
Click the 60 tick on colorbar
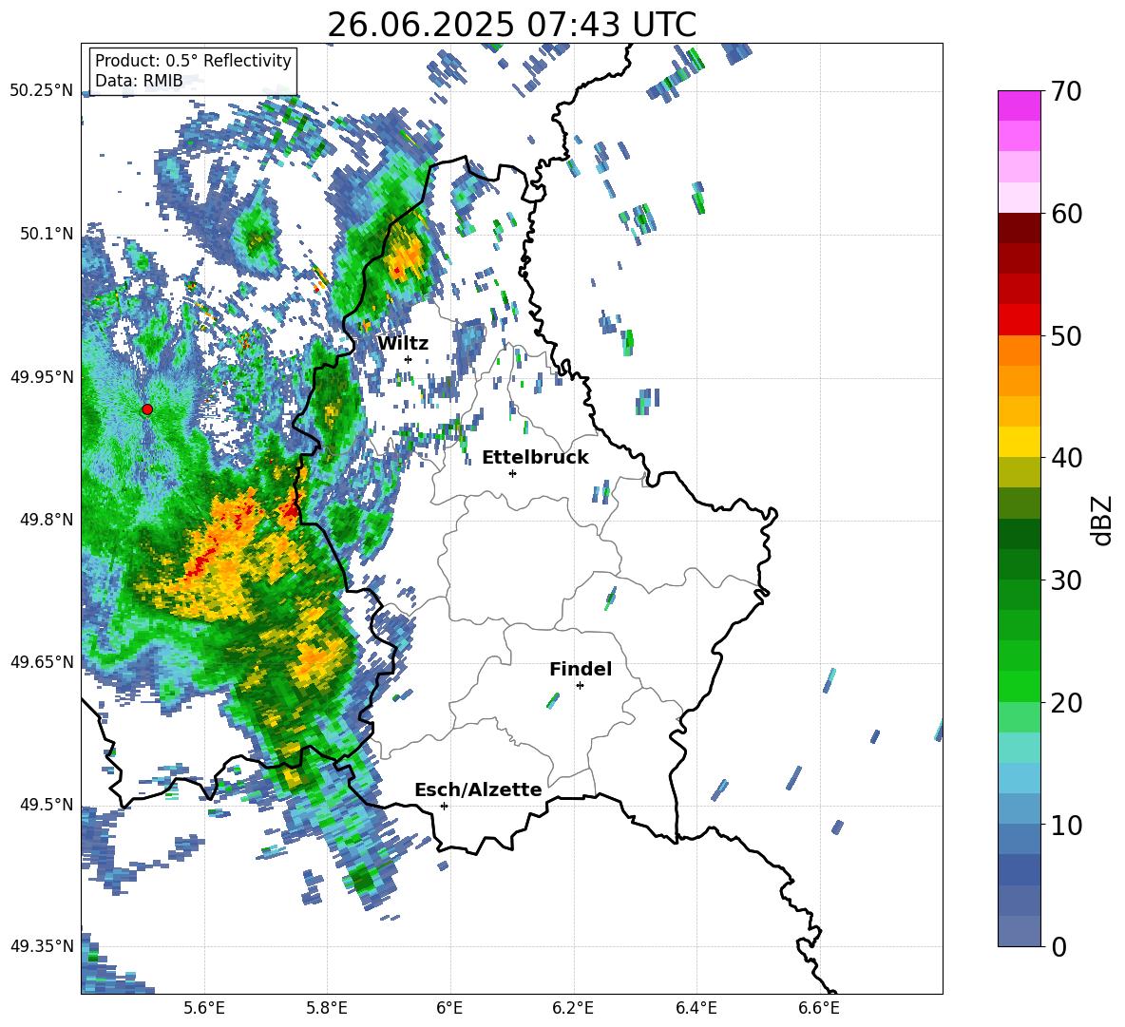(x=1066, y=214)
